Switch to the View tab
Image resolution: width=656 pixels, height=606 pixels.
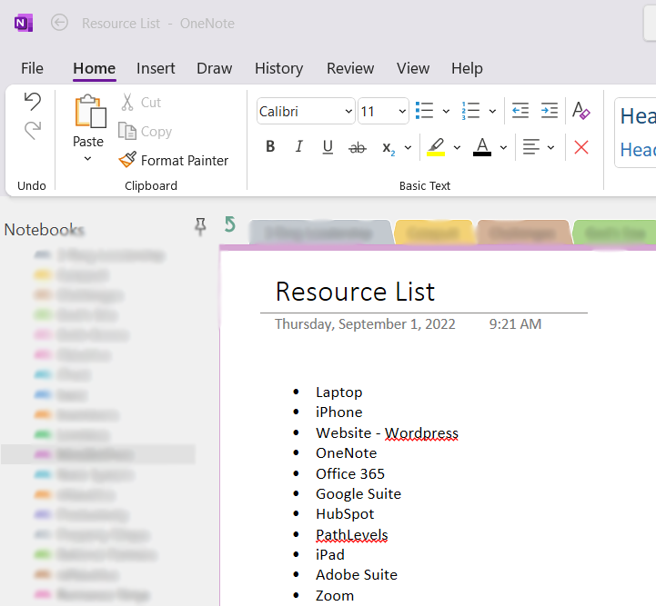click(413, 68)
